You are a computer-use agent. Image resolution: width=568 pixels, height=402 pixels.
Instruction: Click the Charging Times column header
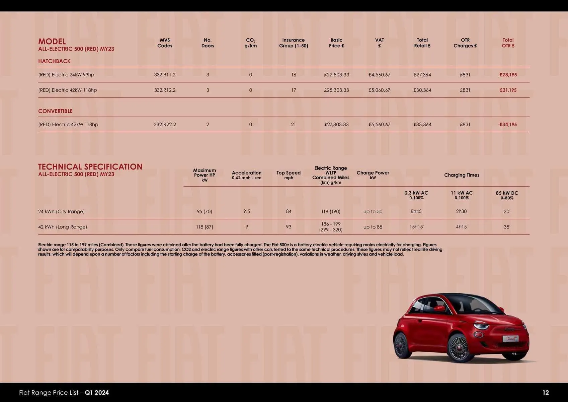(x=462, y=175)
